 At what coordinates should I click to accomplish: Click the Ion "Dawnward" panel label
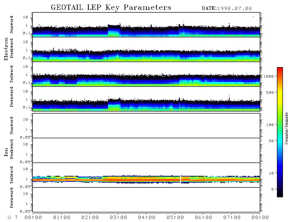12,198
